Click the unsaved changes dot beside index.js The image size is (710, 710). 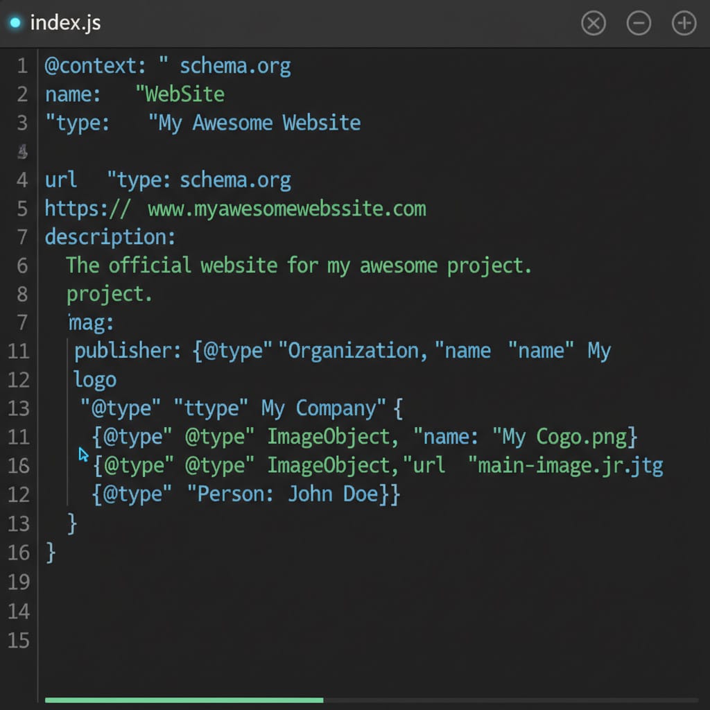coord(14,23)
